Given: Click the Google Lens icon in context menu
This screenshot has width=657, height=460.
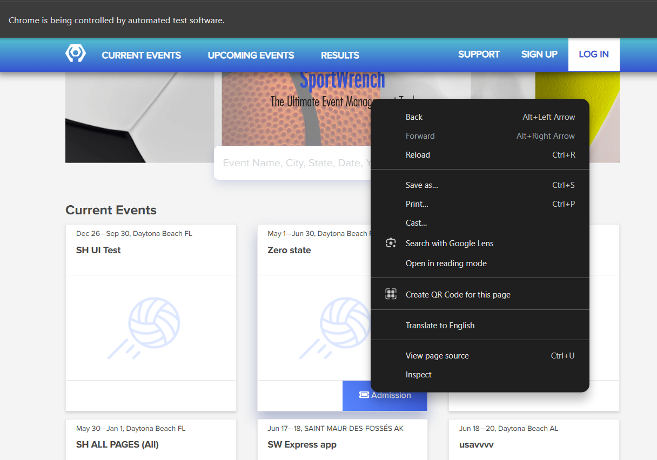Looking at the screenshot, I should [x=391, y=243].
